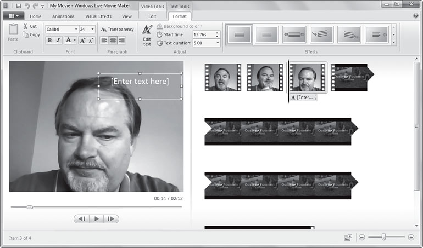Click the Copy icon in Clipboard
The image size is (423, 248).
click(25, 34)
